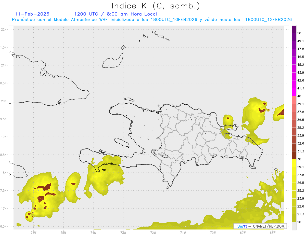
Task: Click the colorbar label "39.1"
Action: click(300, 104)
